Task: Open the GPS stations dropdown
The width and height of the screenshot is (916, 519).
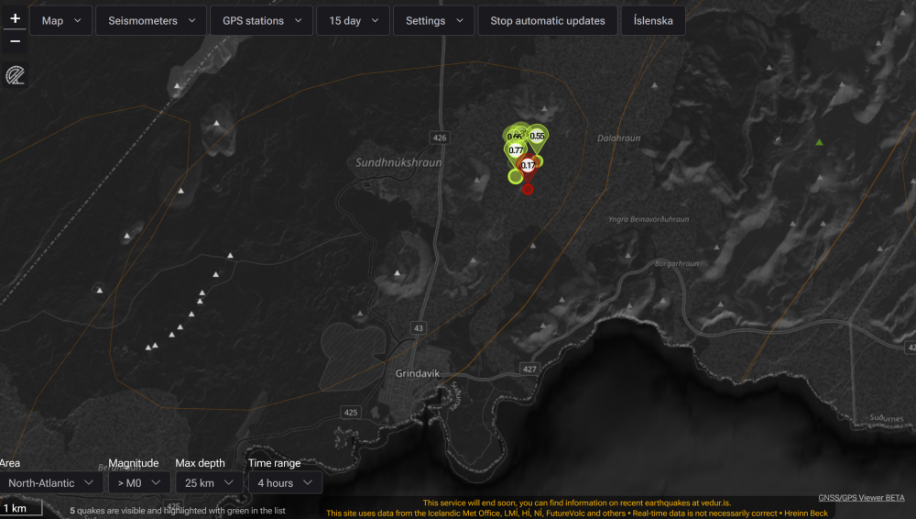Action: coord(261,20)
